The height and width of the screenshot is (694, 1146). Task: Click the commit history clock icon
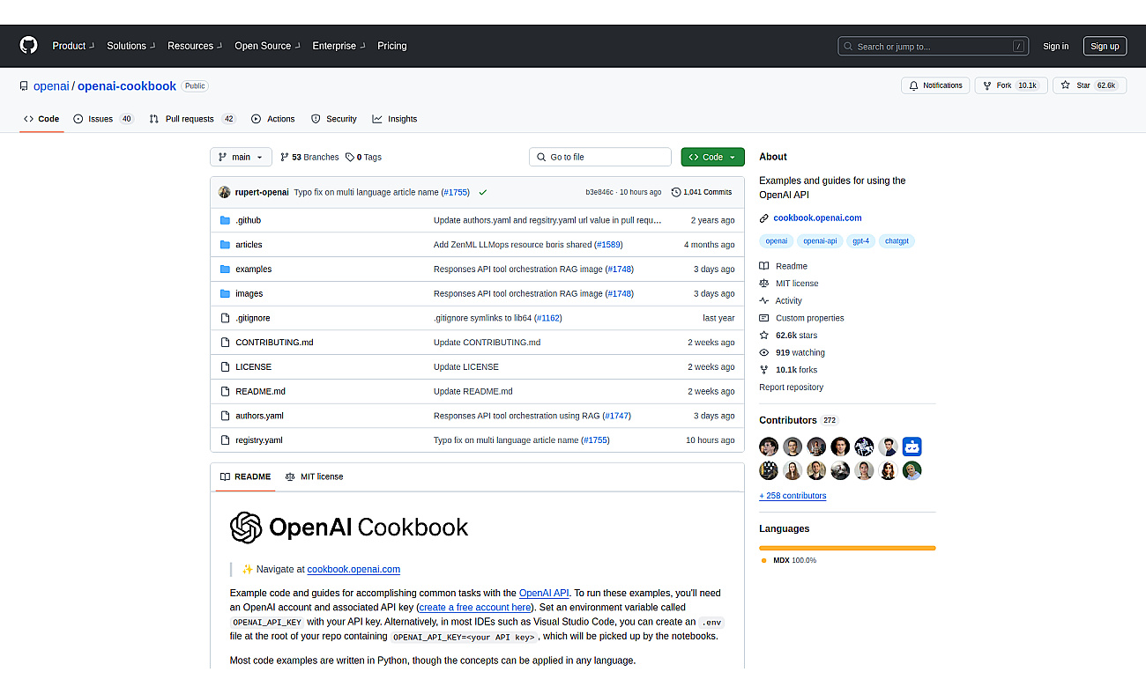click(x=676, y=192)
